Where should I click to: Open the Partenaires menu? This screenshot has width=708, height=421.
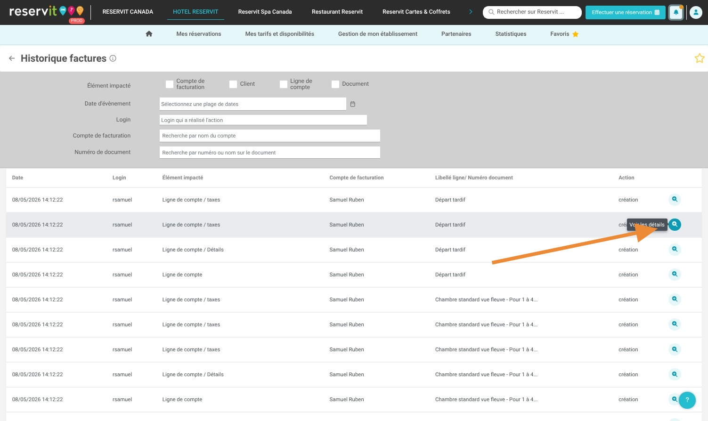pos(456,34)
